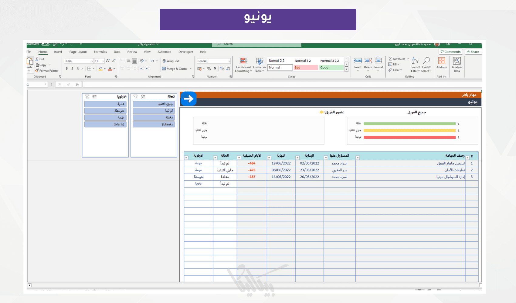Click the Comma Style icon
This screenshot has height=303, width=516.
click(215, 69)
